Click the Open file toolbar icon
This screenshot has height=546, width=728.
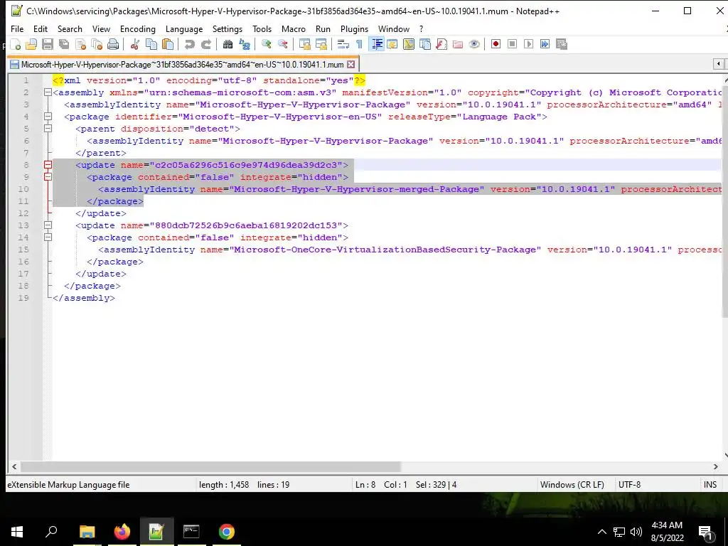coord(31,44)
